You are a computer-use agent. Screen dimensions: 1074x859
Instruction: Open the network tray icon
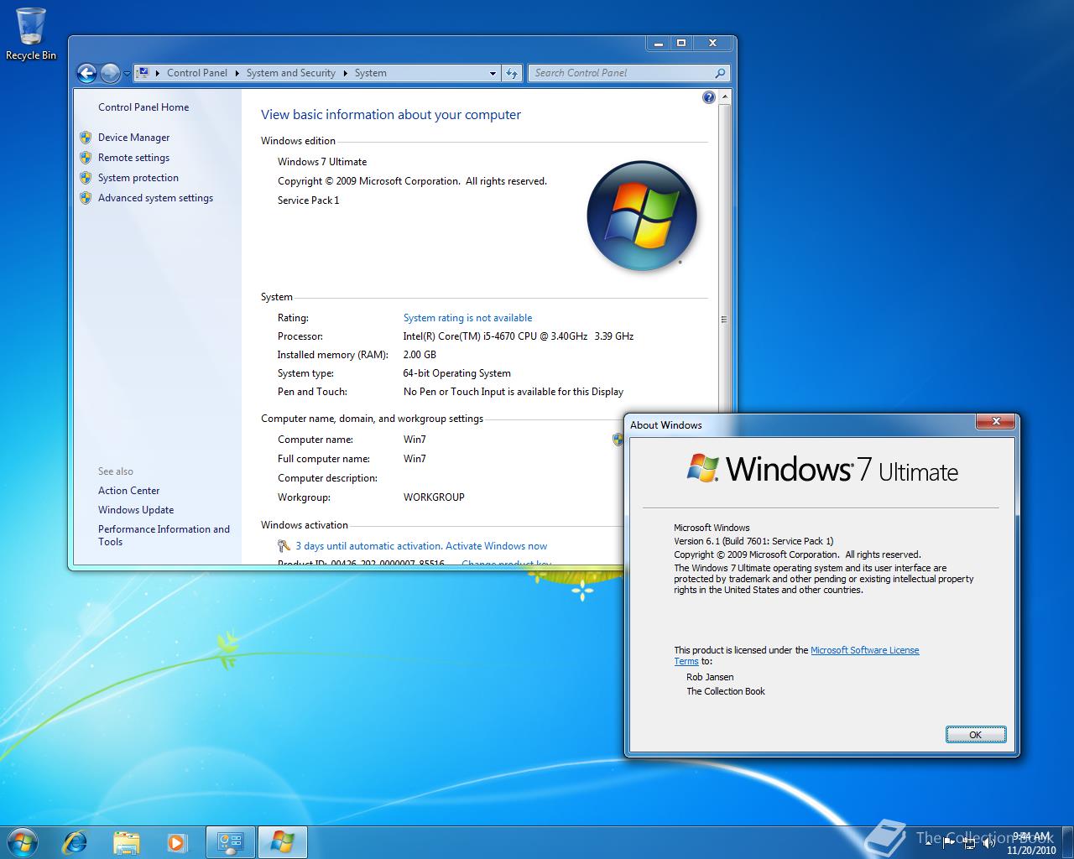[x=969, y=843]
